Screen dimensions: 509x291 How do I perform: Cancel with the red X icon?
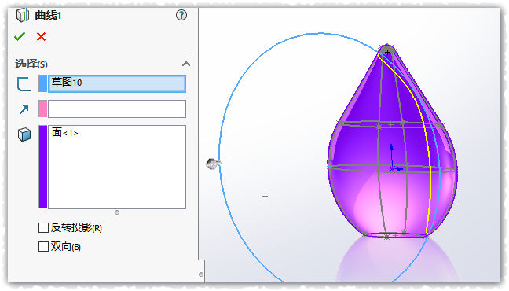[x=41, y=37]
